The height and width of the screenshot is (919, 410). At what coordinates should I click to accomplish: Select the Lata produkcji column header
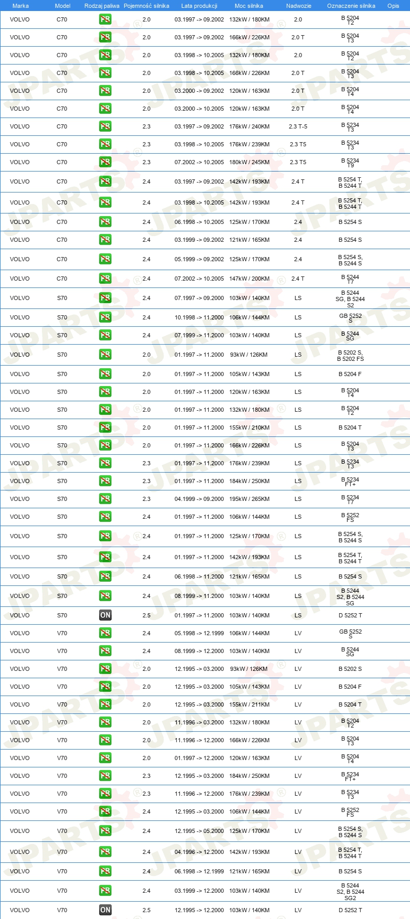point(199,6)
